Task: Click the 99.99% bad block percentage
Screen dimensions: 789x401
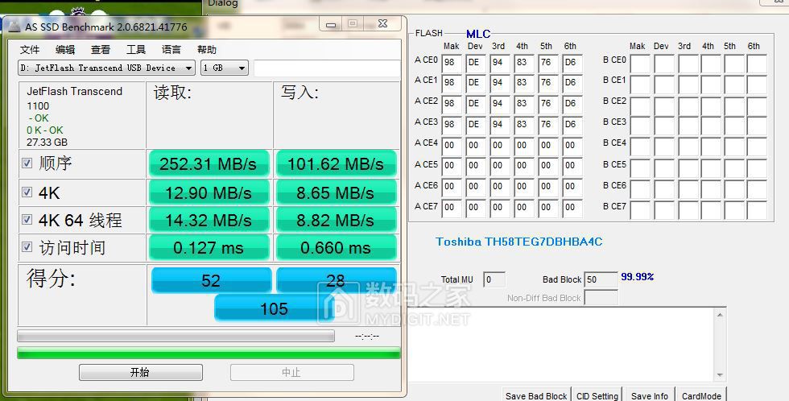Action: (637, 277)
